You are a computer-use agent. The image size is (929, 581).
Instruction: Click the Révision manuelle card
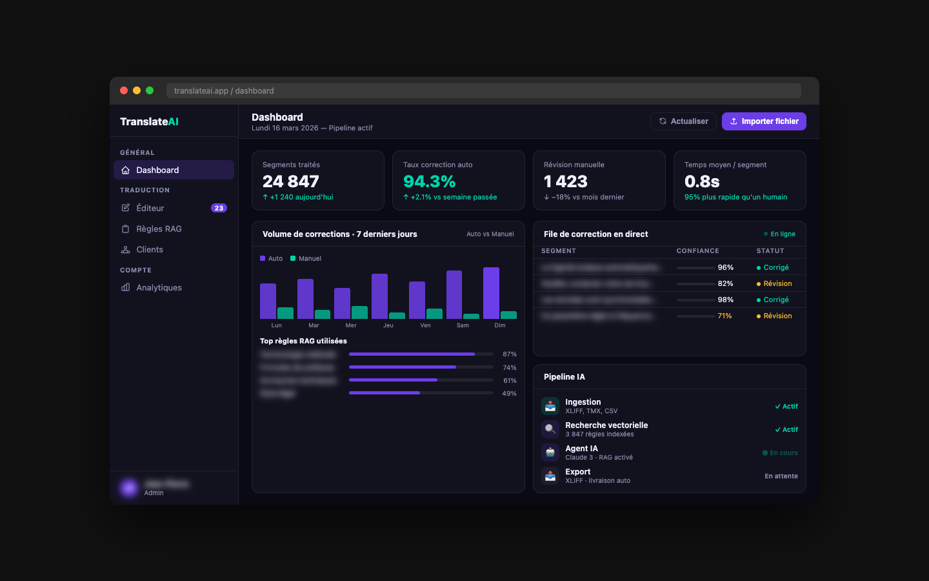[599, 181]
